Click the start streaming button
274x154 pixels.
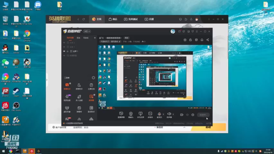(203, 115)
